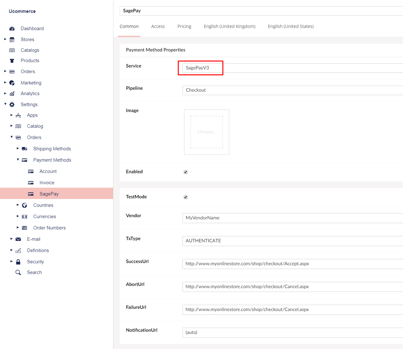Click the NotificationUrl field showing (auto)
This screenshot has width=403, height=349.
click(x=292, y=333)
